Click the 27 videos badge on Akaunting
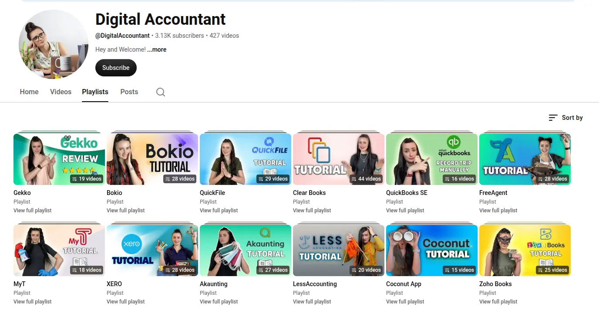This screenshot has width=599, height=310. click(x=273, y=270)
